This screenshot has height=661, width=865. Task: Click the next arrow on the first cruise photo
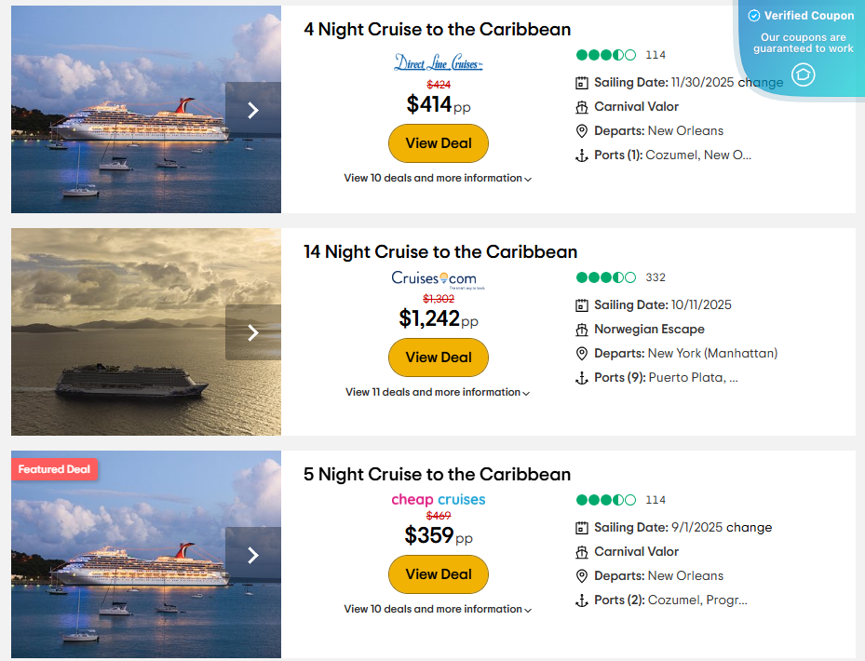(252, 109)
